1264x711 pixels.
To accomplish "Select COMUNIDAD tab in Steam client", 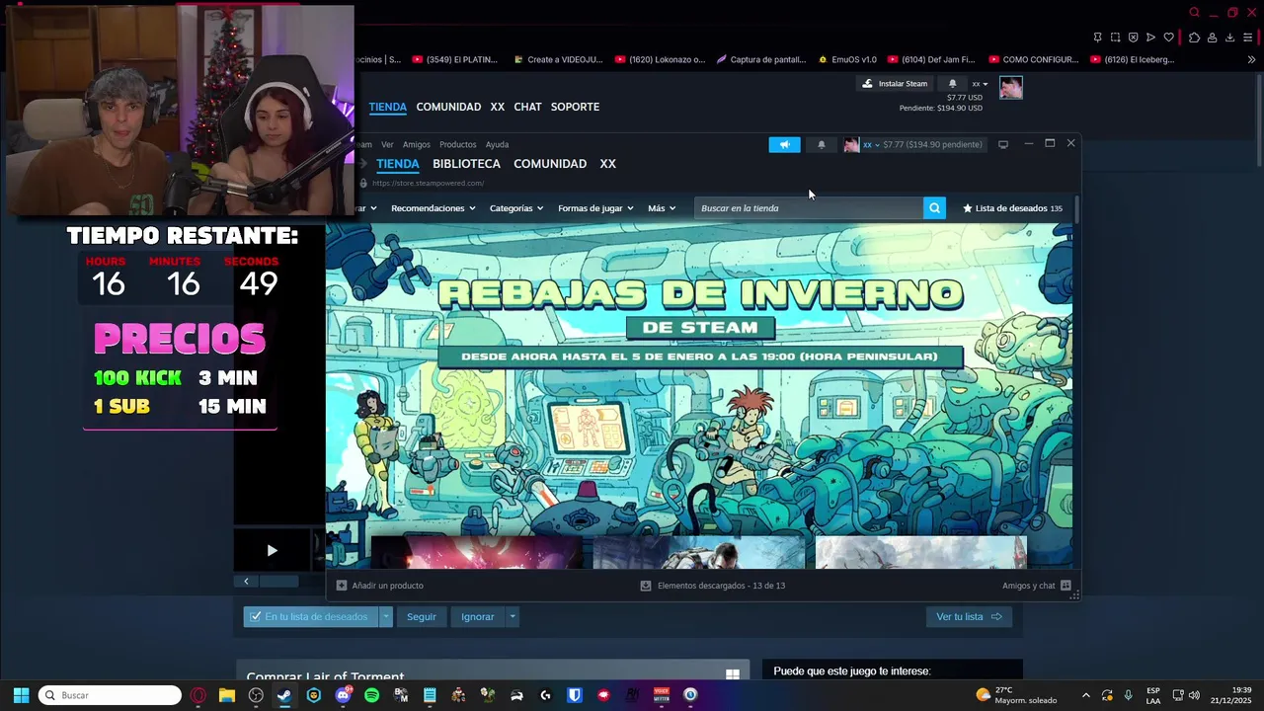I will coord(550,164).
